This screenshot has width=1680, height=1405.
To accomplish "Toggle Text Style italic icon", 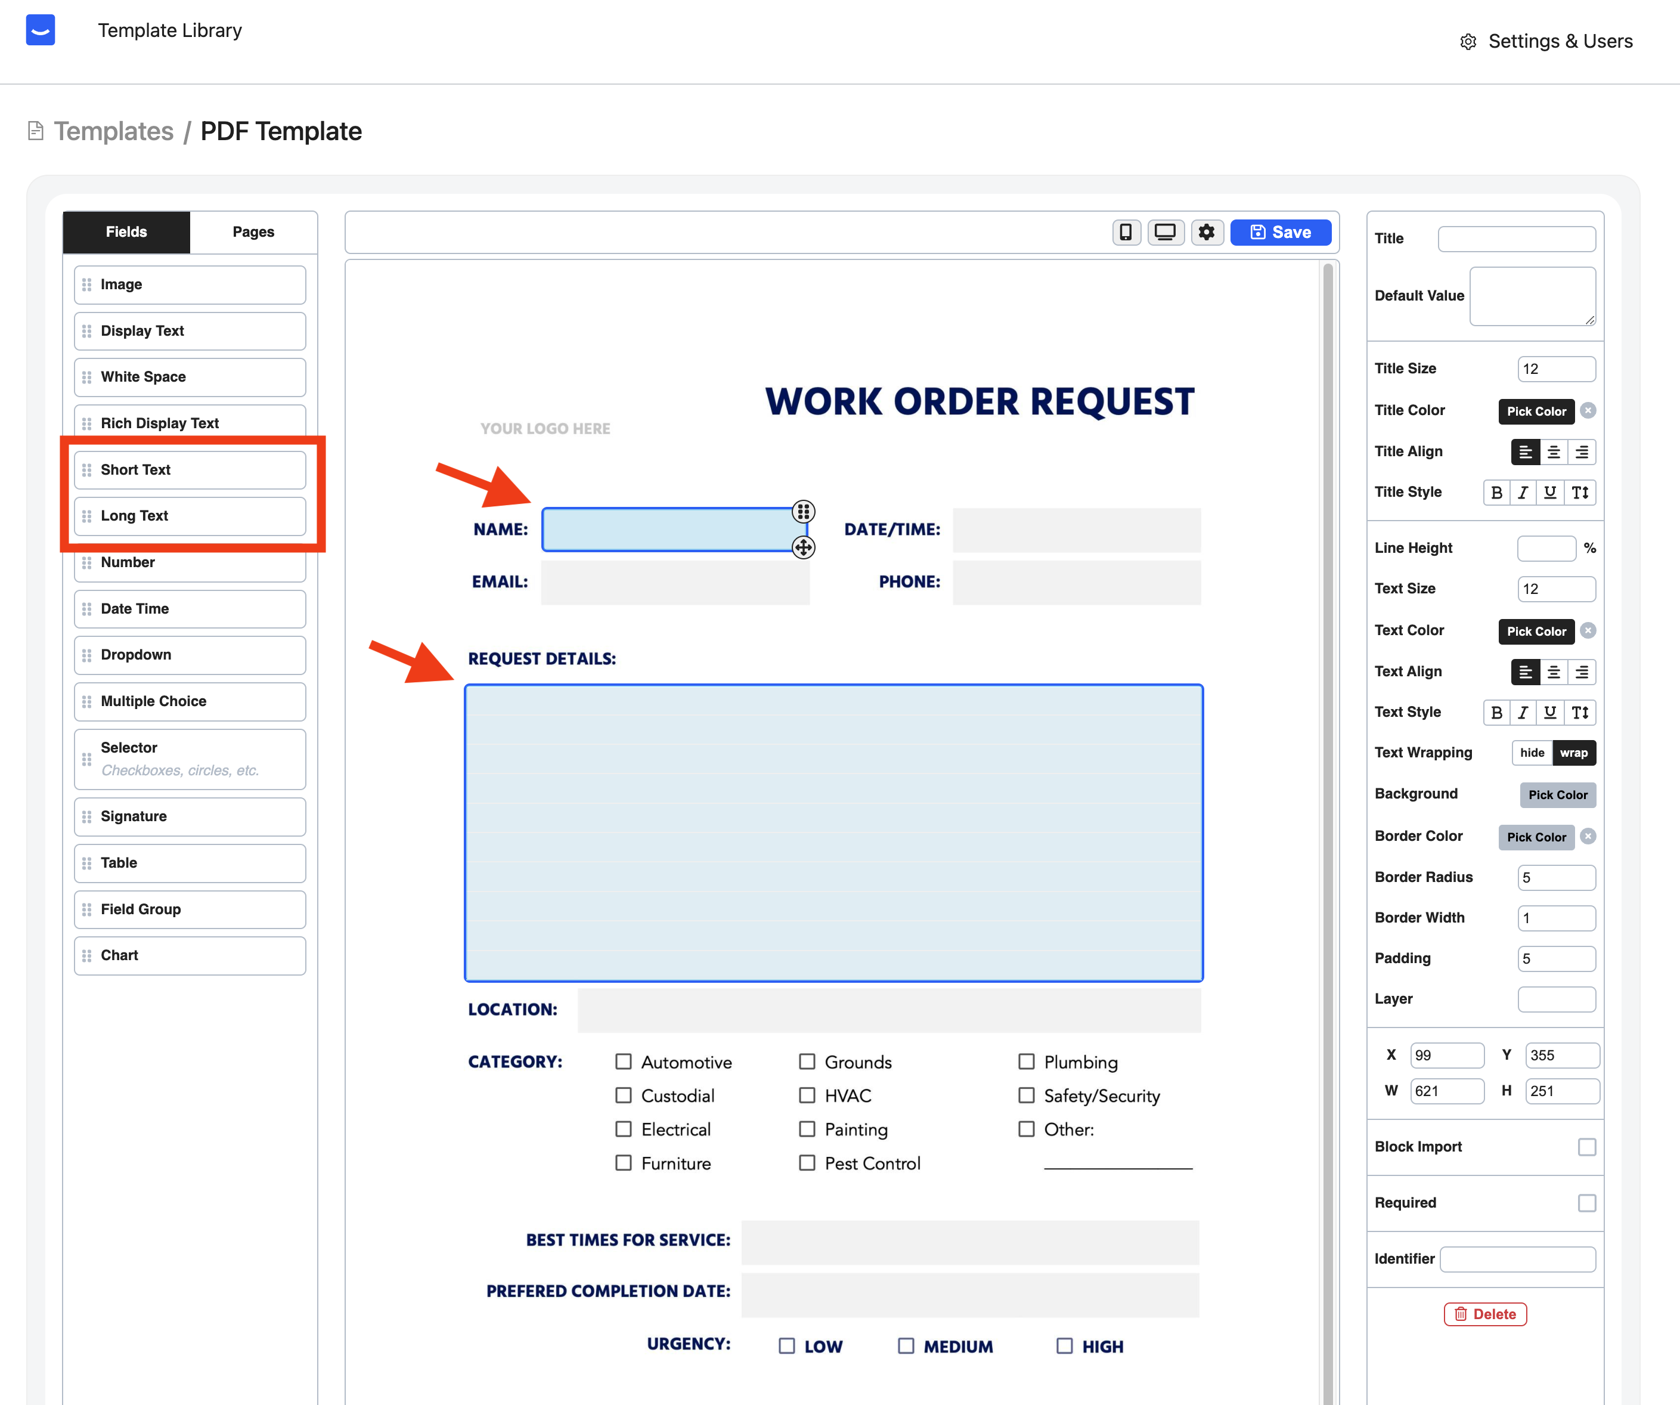I will coord(1523,713).
